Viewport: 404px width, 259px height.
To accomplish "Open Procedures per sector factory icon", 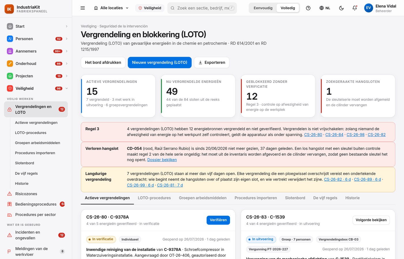I will tap(10, 215).
